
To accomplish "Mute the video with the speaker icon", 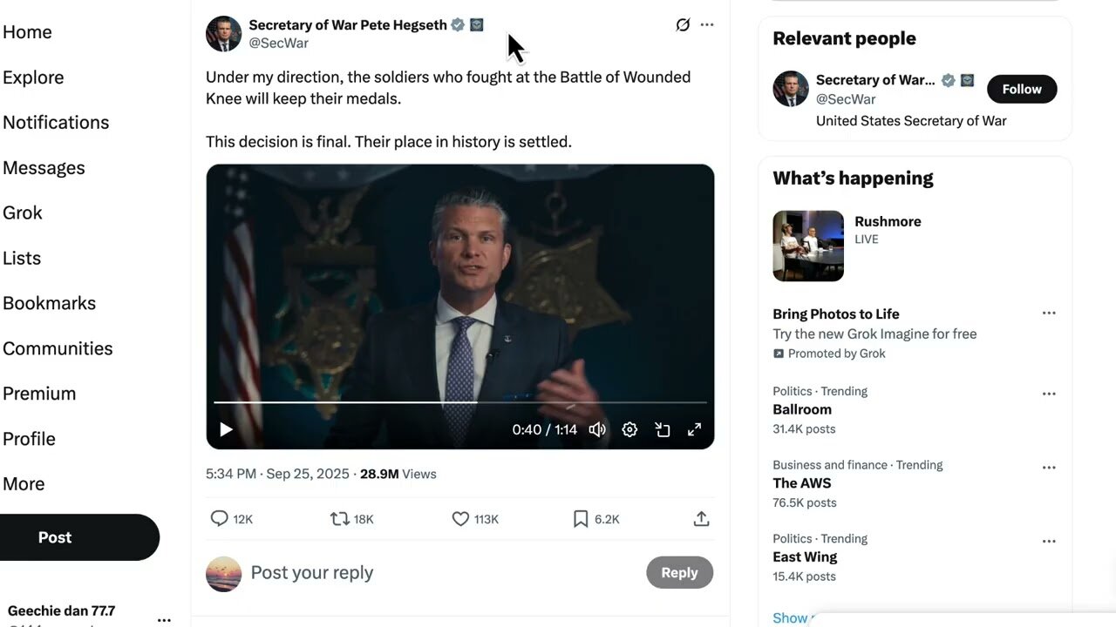I will tap(597, 429).
